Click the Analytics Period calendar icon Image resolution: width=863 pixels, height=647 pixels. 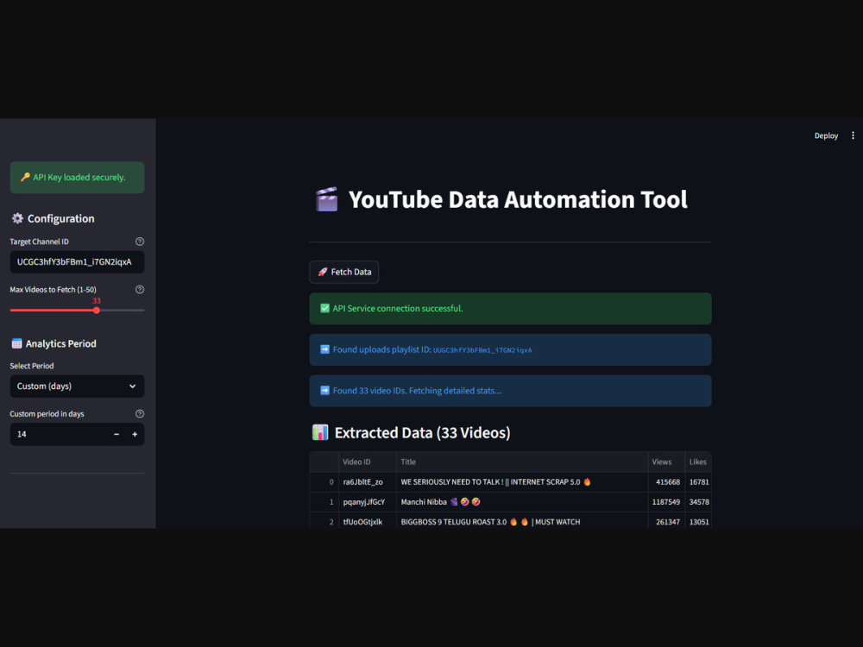(16, 343)
